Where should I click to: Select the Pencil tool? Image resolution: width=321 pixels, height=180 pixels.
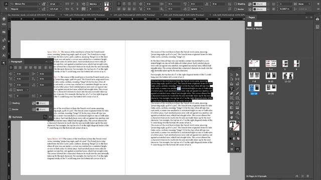[237, 93]
